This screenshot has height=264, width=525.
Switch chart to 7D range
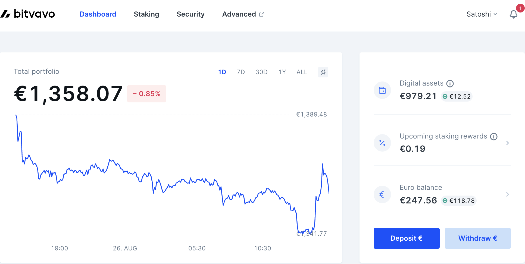[x=241, y=72]
